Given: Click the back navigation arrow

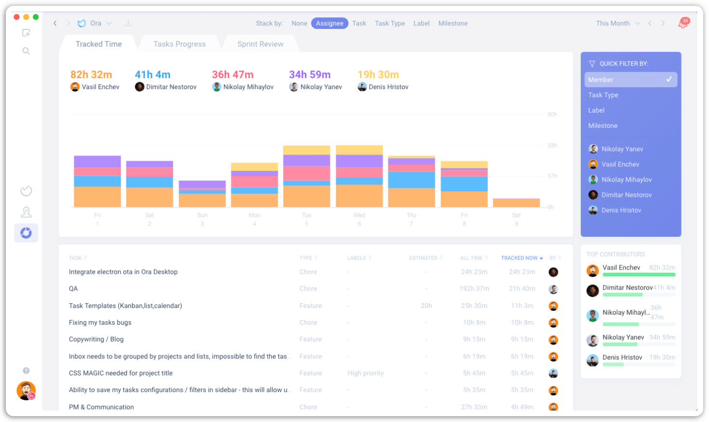Looking at the screenshot, I should pos(55,23).
